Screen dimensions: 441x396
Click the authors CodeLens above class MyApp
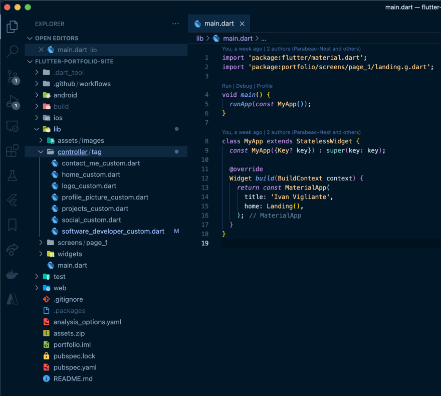click(x=291, y=132)
